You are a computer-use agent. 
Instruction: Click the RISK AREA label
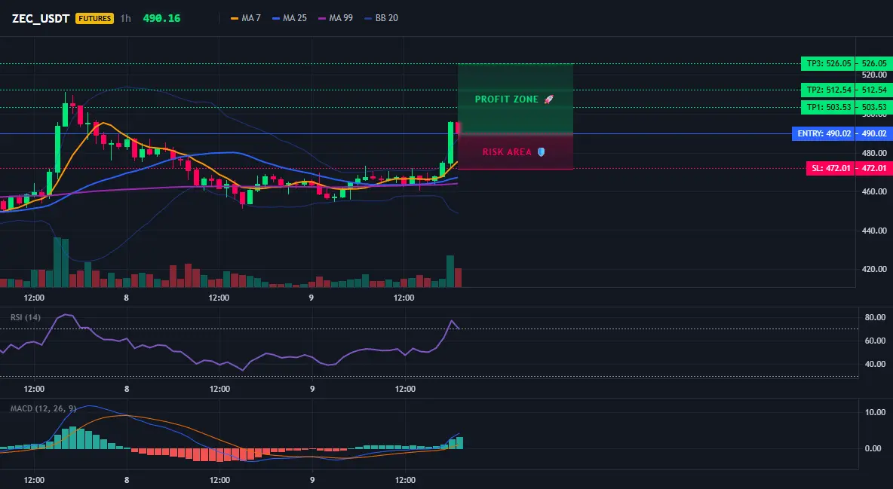tap(507, 152)
